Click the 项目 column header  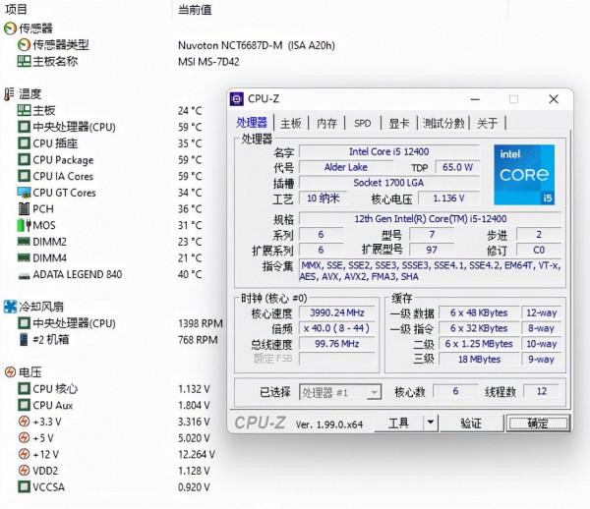tap(16, 9)
